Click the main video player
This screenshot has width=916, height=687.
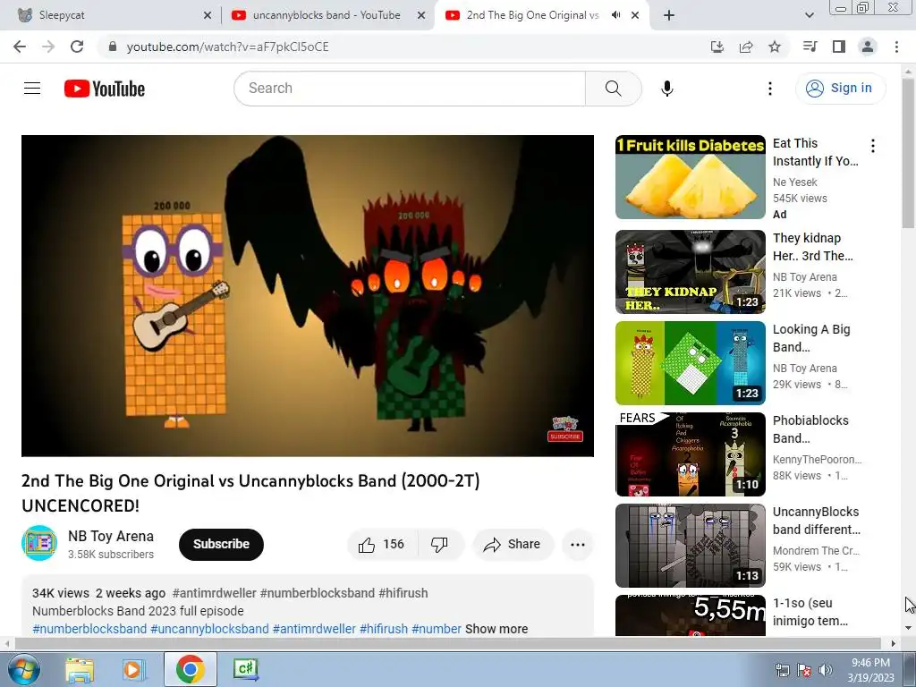[308, 295]
